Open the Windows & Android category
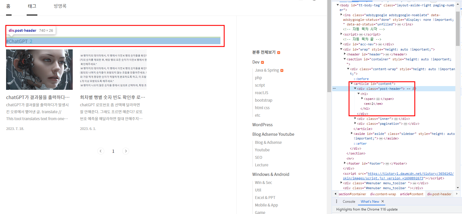The height and width of the screenshot is (214, 462). point(271,174)
